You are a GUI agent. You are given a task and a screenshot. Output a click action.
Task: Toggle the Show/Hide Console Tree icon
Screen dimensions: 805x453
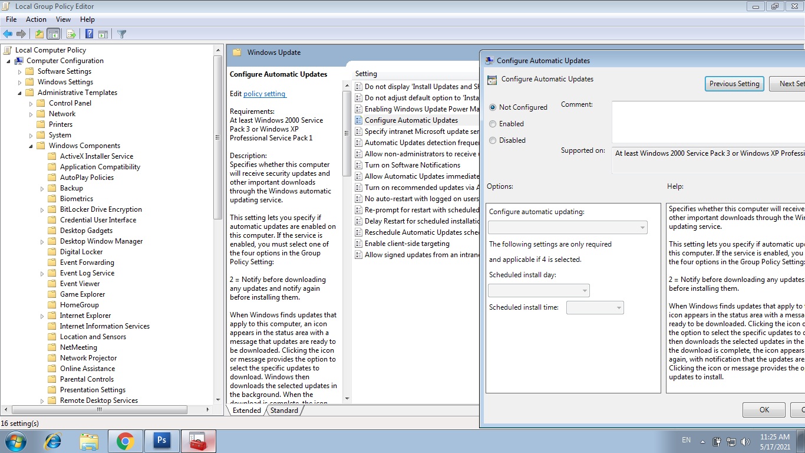click(x=54, y=34)
